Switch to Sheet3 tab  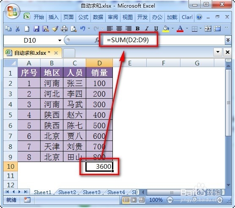pyautogui.click(x=92, y=192)
